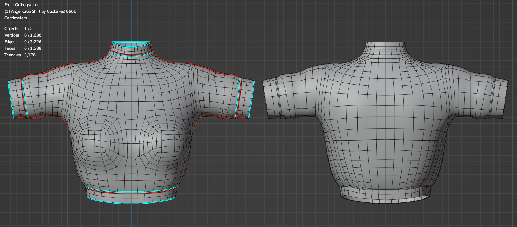Image resolution: width=517 pixels, height=227 pixels.
Task: Click the Objects count statistic
Action: click(x=16, y=29)
